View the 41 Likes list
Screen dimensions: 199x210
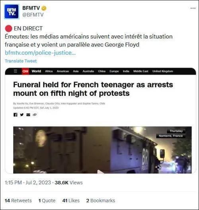click(x=71, y=200)
